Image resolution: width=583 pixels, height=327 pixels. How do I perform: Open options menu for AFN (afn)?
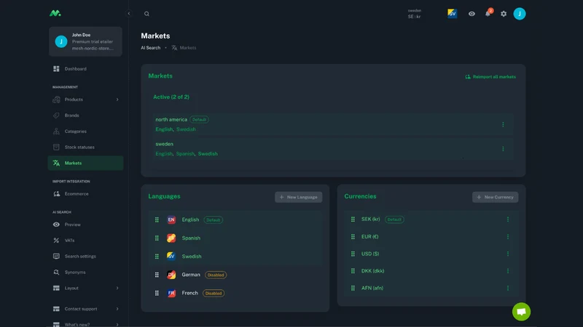[x=508, y=288]
